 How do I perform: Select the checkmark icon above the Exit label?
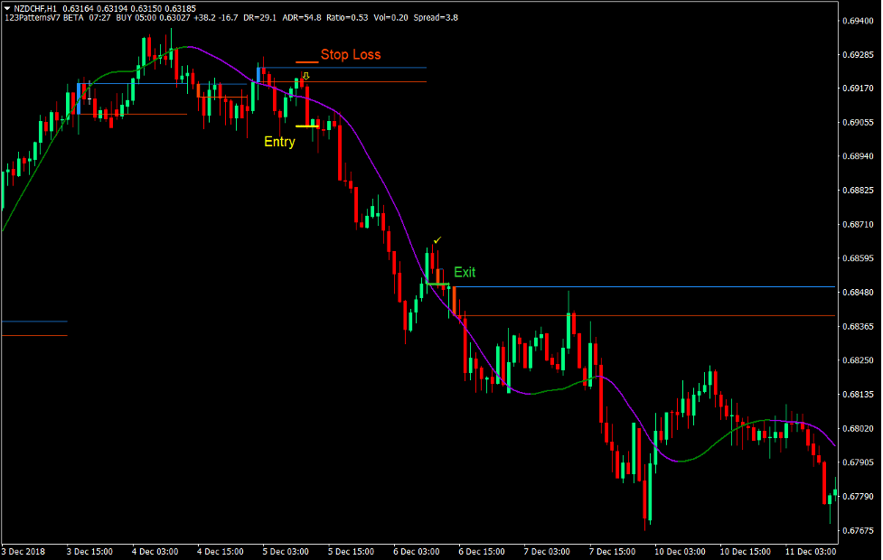click(437, 239)
